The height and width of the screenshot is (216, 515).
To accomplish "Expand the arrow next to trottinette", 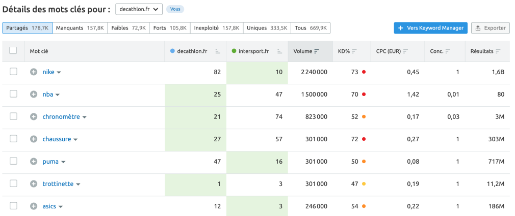I will click(x=78, y=184).
